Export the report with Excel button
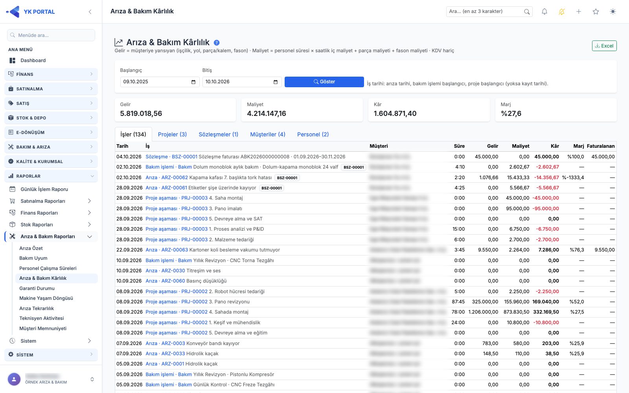Screen dimensions: 629x393 604,46
